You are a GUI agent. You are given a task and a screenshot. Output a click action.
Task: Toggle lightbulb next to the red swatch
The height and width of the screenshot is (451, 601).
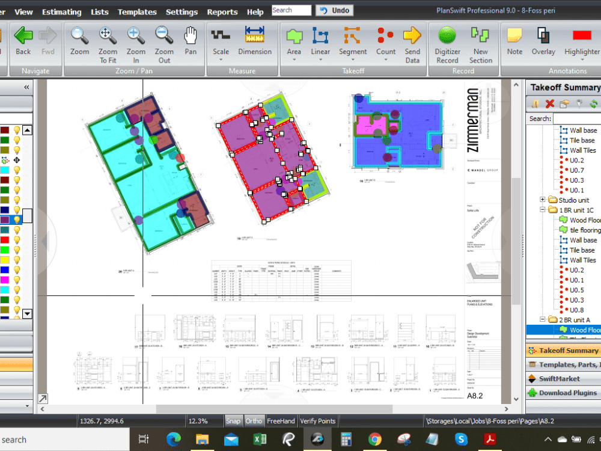point(17,240)
